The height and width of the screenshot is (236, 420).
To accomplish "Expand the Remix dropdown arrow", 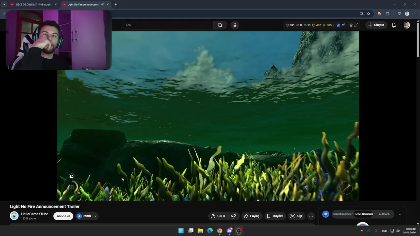I will coord(95,216).
